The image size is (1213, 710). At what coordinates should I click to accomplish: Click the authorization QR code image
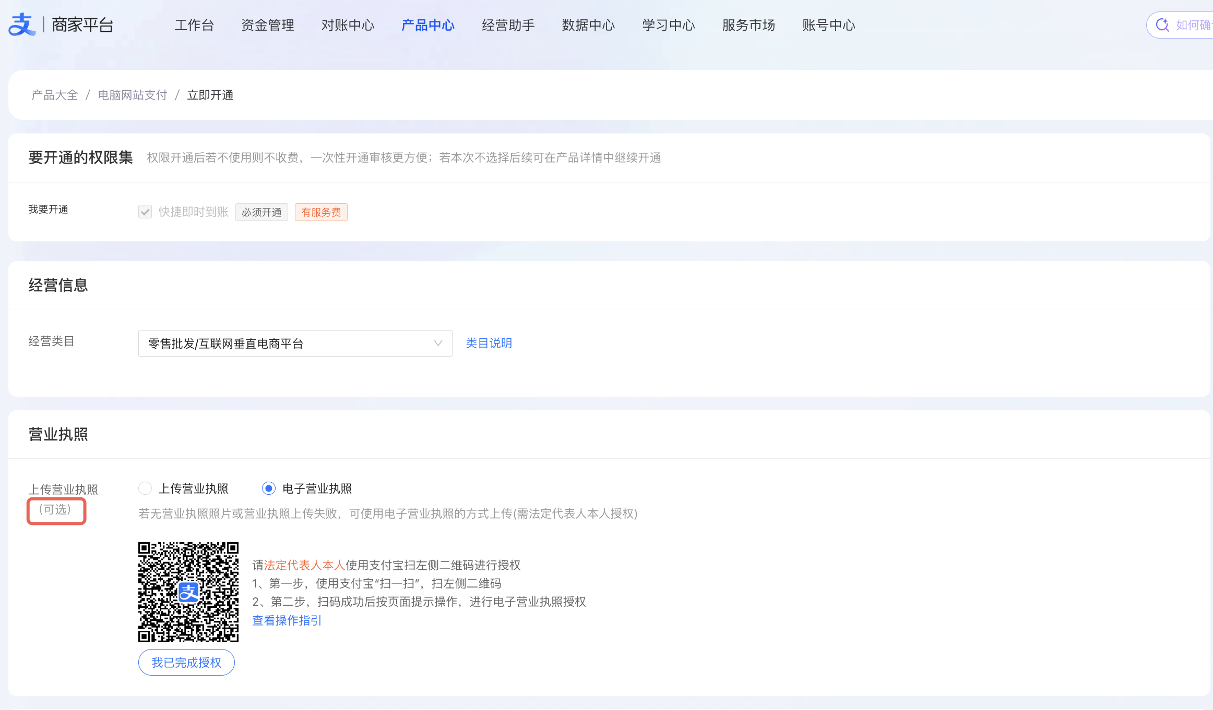coord(188,592)
